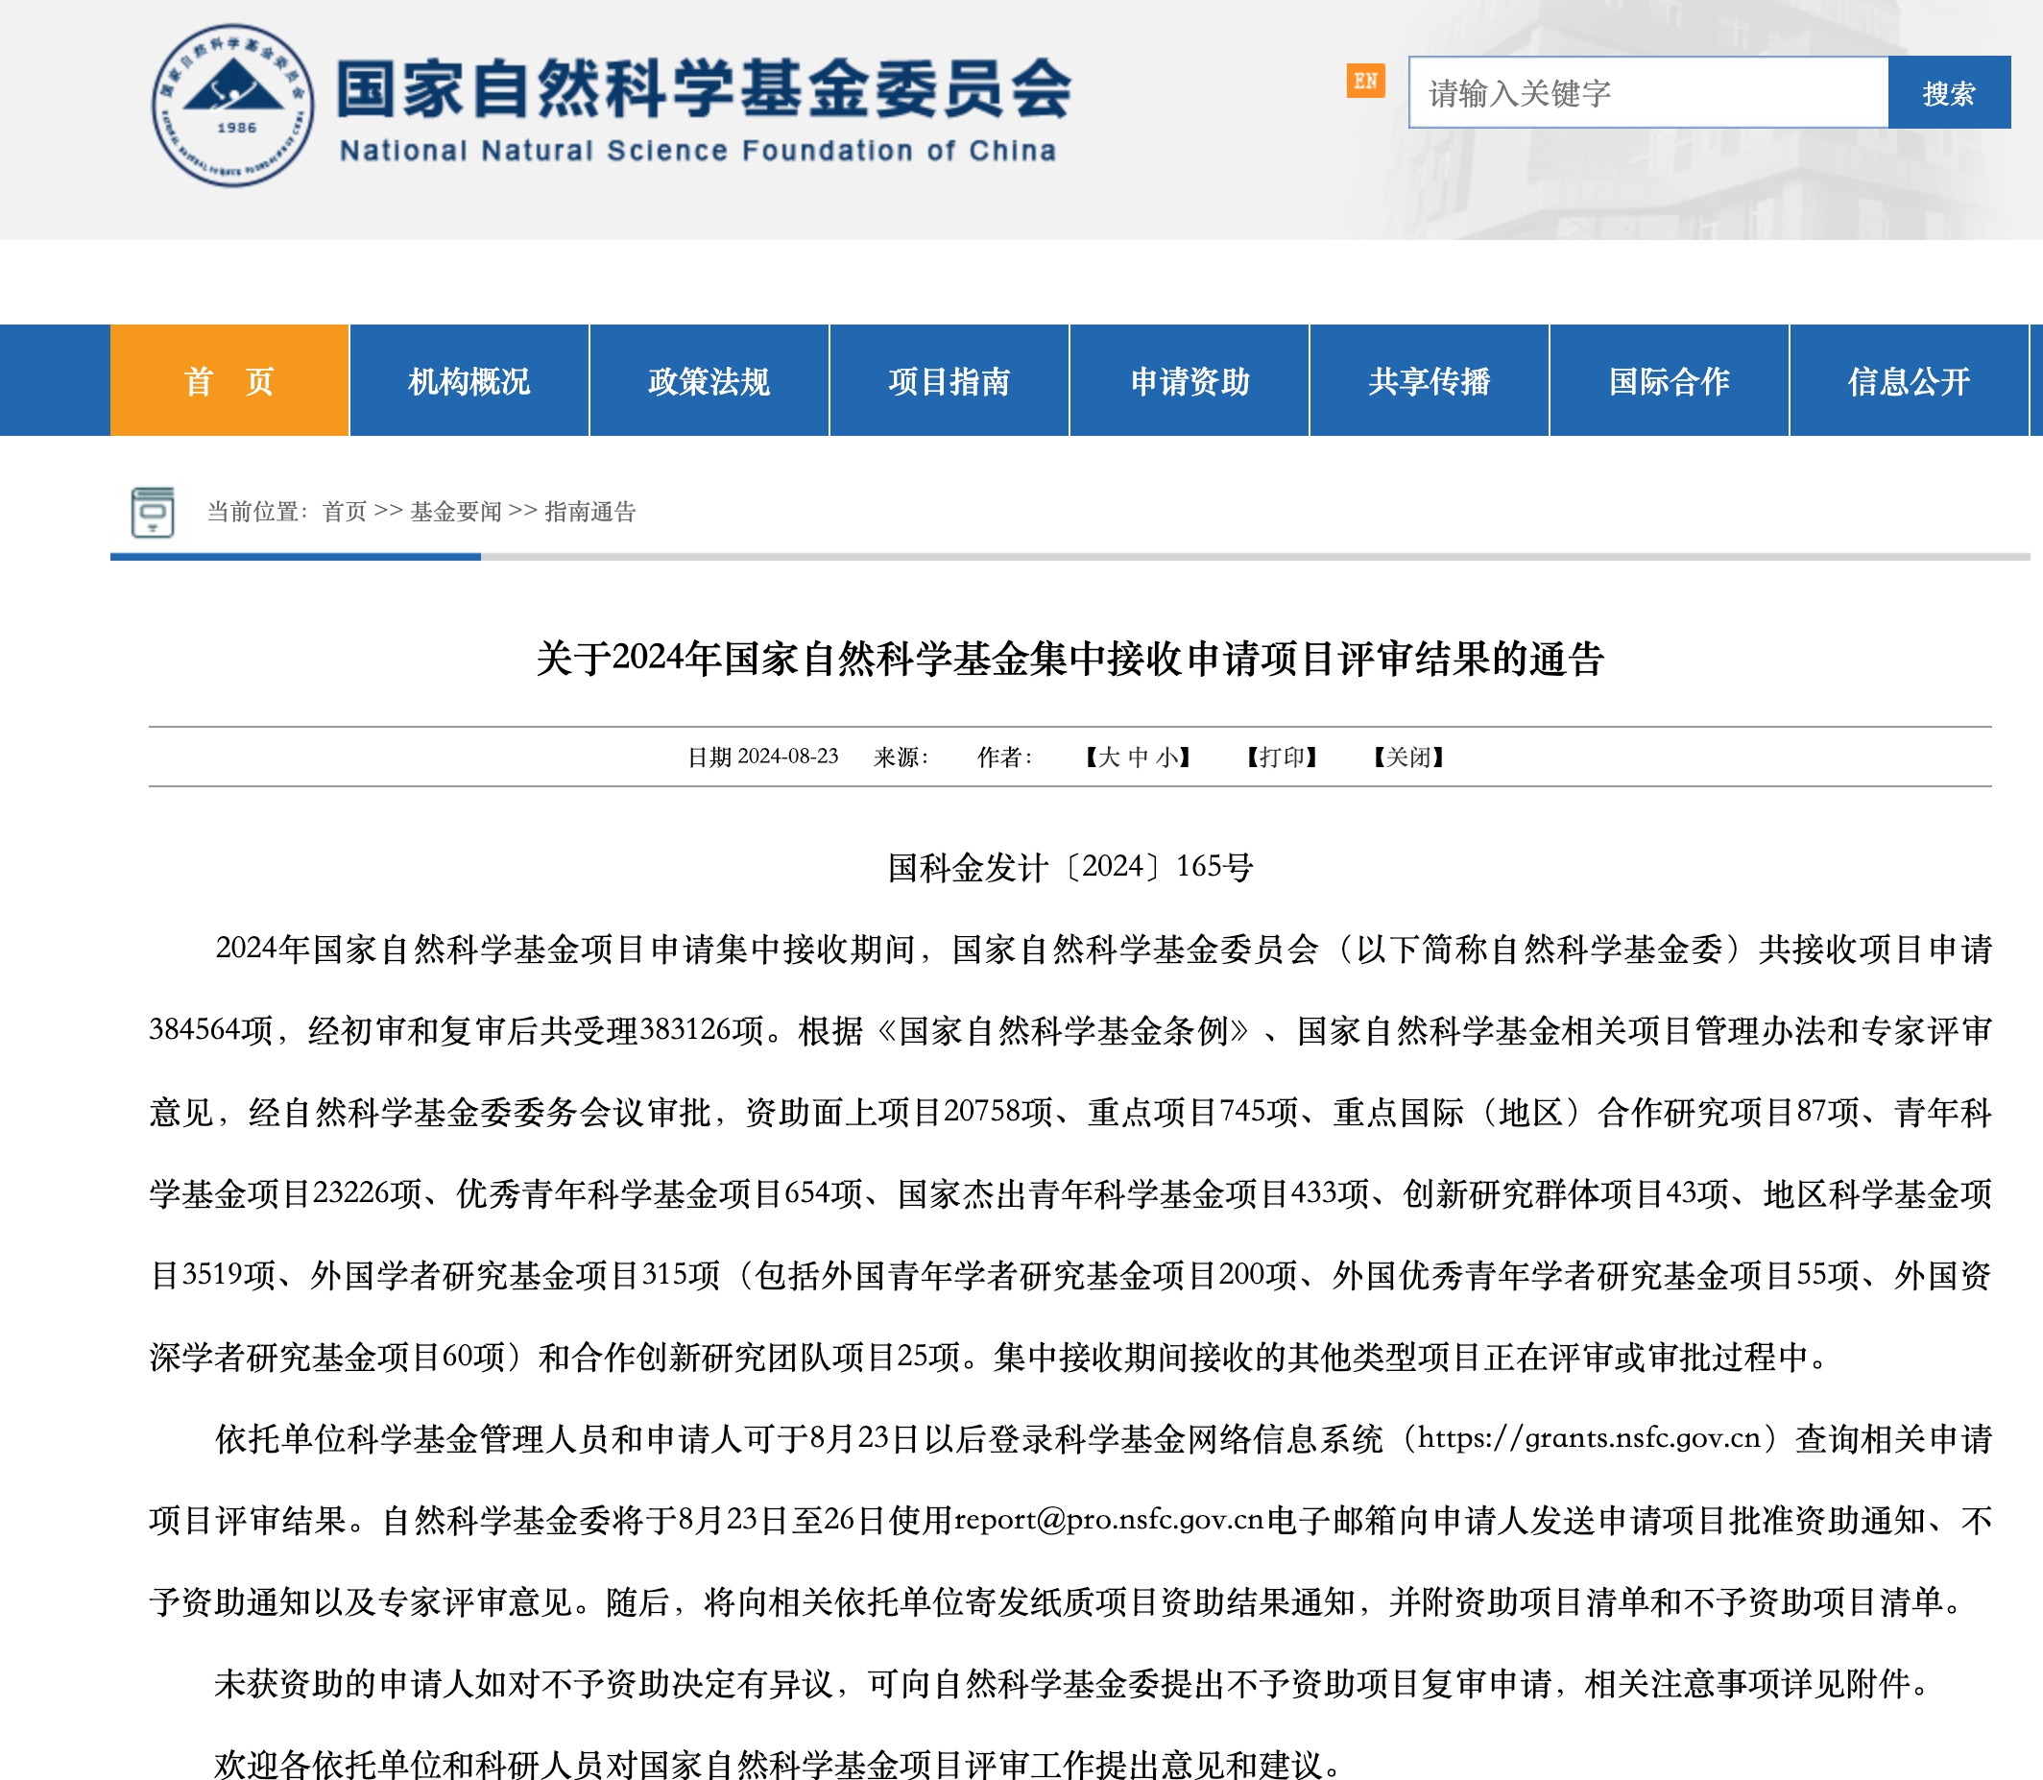Click the site title 国家自然科学基金委员会
Image resolution: width=2043 pixels, height=1780 pixels.
tap(704, 88)
